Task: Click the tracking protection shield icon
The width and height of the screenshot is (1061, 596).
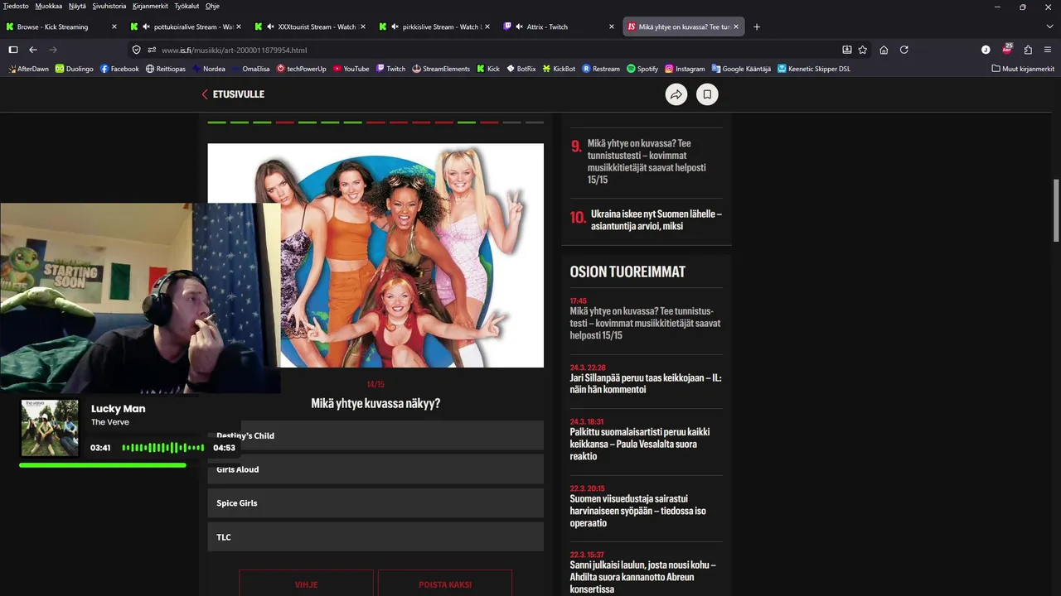Action: pyautogui.click(x=137, y=50)
